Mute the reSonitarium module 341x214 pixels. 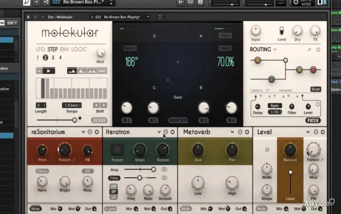[x=36, y=209]
